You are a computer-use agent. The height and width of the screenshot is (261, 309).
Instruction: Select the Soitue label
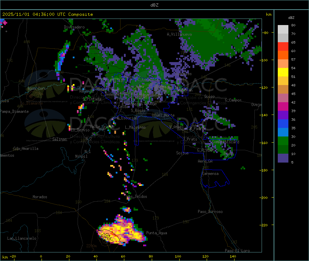click(x=182, y=153)
